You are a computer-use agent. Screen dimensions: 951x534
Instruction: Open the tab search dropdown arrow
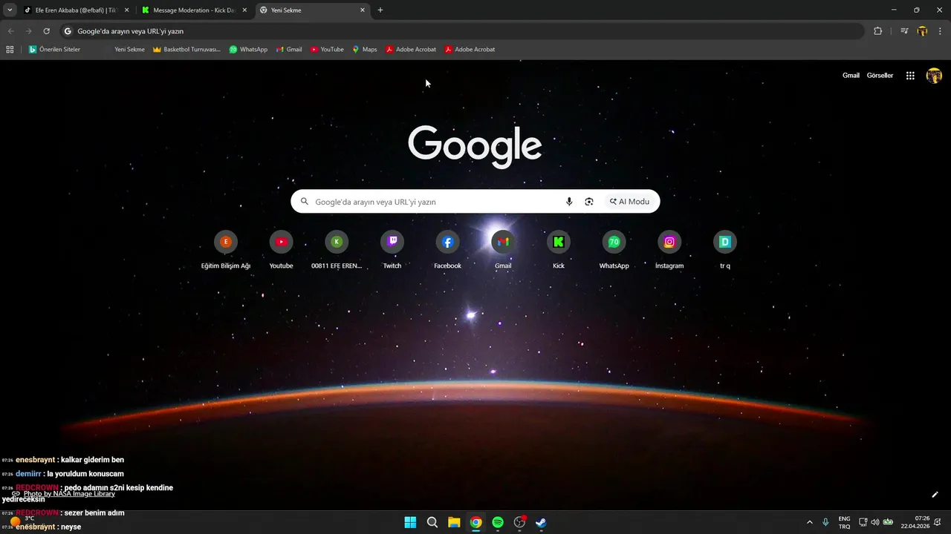tap(10, 10)
